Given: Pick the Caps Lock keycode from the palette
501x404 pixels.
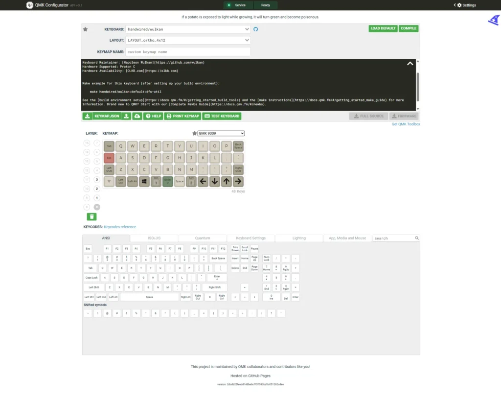Looking at the screenshot, I should click(x=91, y=278).
